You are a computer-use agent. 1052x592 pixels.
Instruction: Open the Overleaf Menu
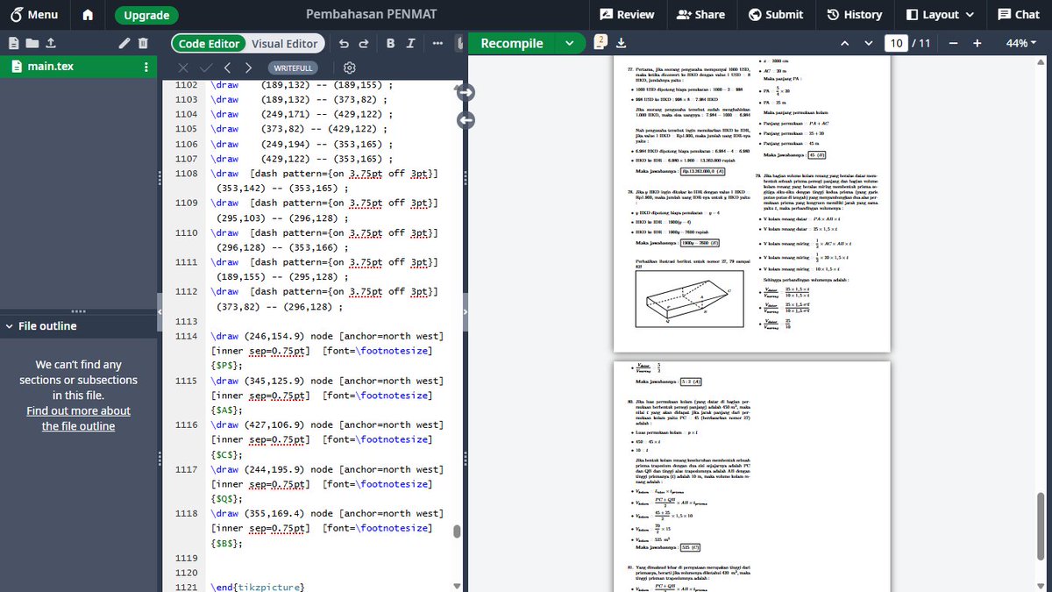pos(34,14)
